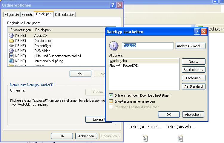Click the AudioCD name text field

(x=148, y=46)
